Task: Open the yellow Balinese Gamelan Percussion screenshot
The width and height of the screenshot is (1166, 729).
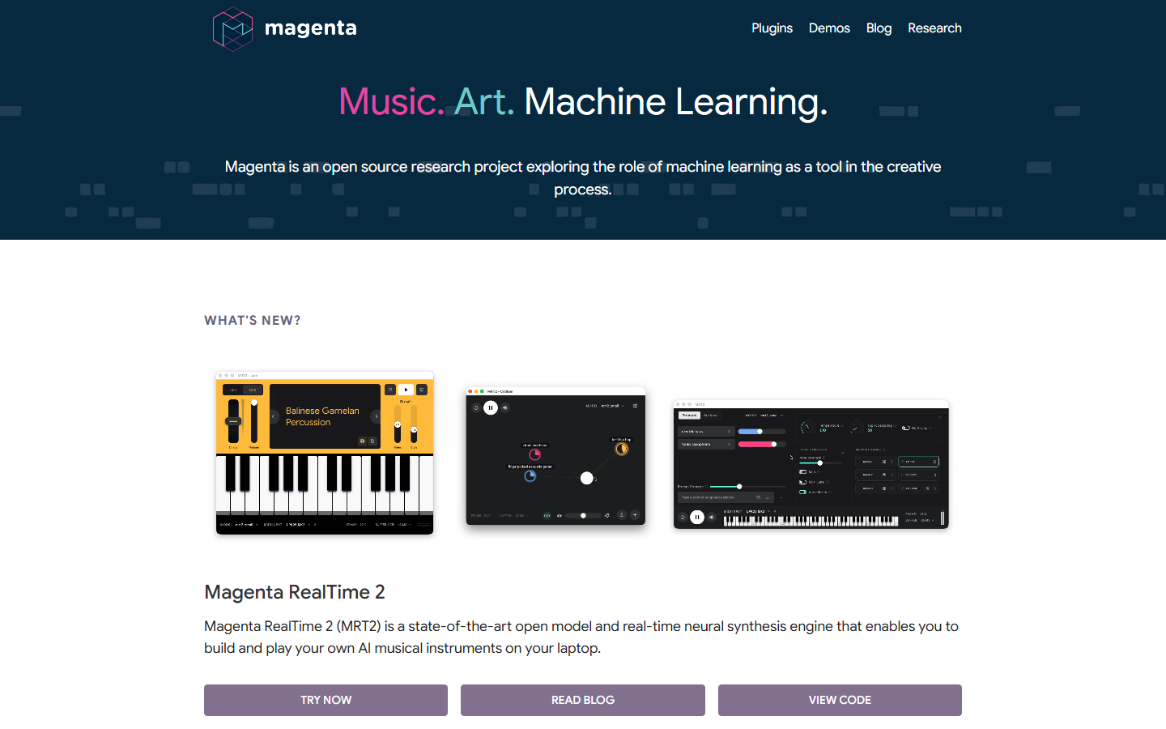Action: (325, 453)
